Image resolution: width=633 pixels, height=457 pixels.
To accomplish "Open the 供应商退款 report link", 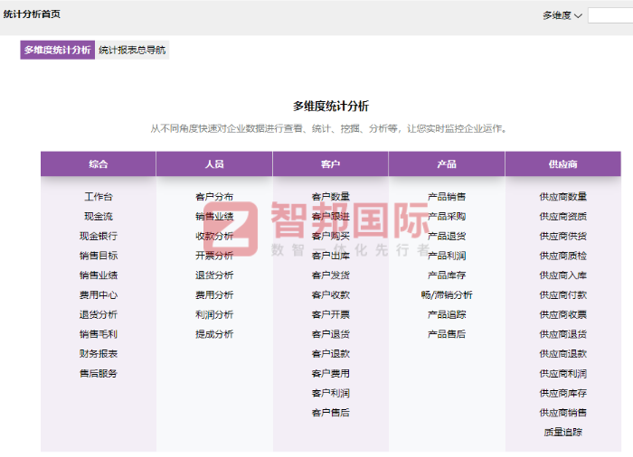I will (x=562, y=354).
